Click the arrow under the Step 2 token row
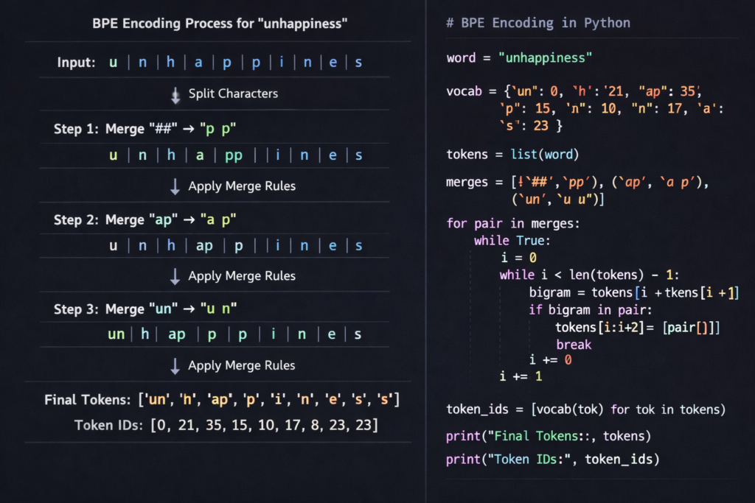 point(175,276)
